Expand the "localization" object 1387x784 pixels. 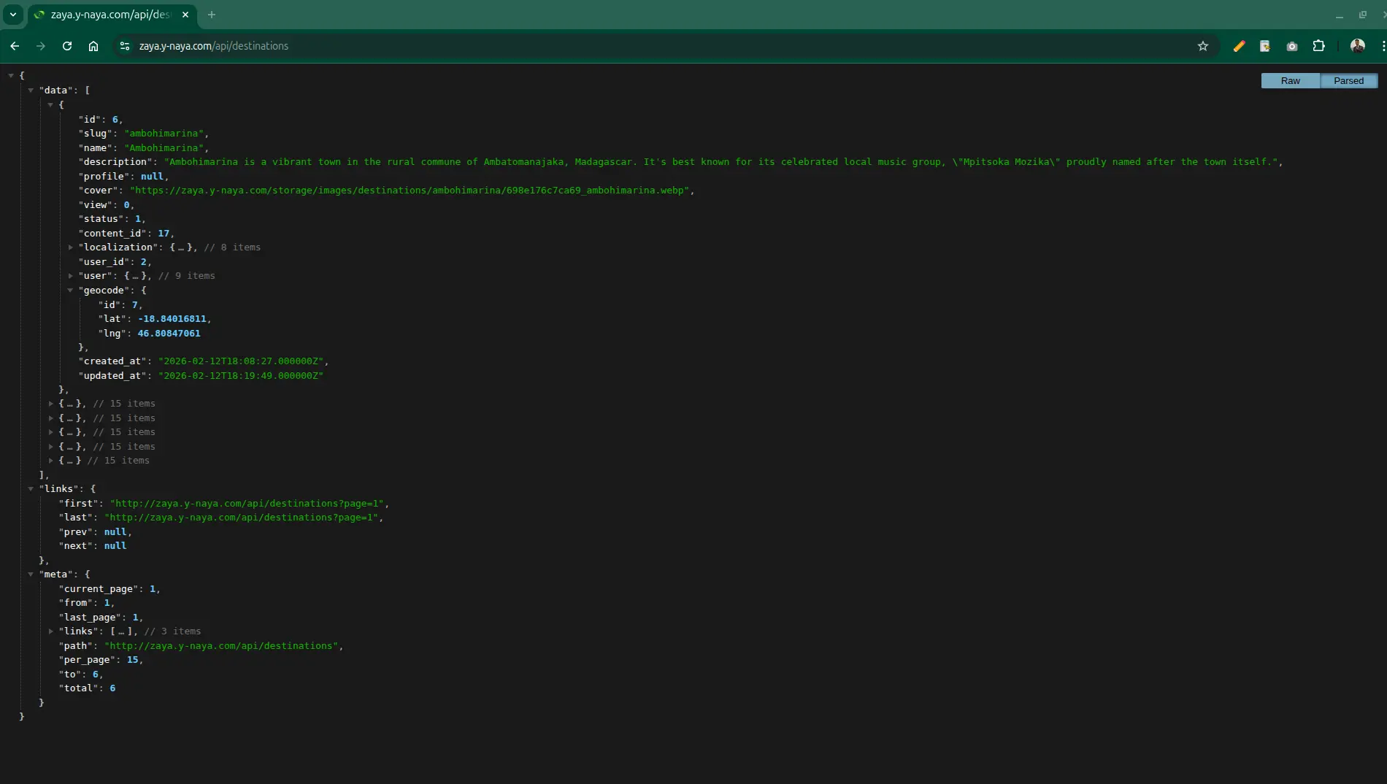pos(71,247)
